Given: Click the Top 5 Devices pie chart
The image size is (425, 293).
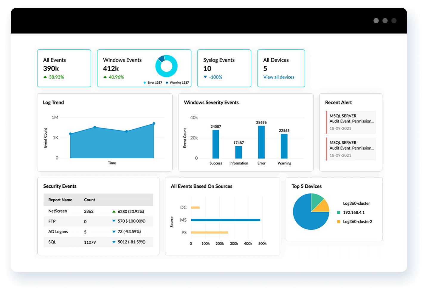Looking at the screenshot, I should coord(311,211).
